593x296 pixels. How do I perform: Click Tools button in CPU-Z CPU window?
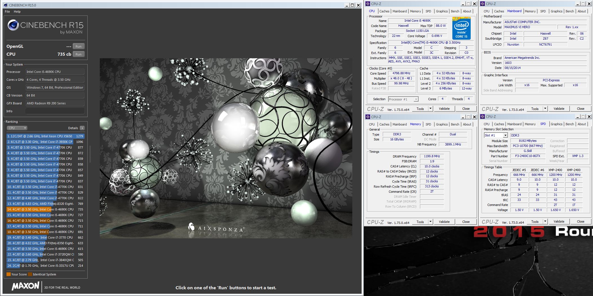[420, 109]
